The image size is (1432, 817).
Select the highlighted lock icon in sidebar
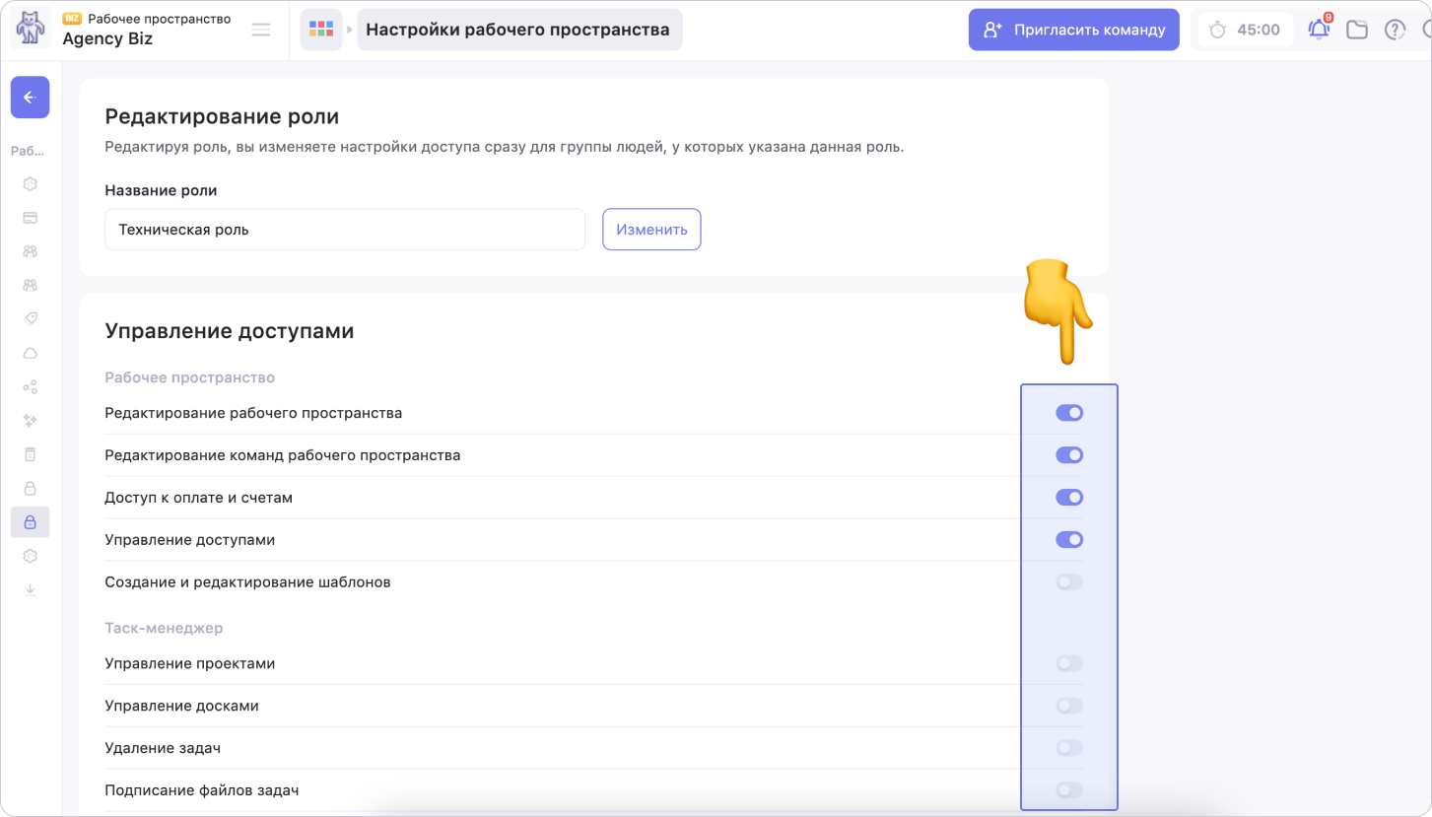30,522
